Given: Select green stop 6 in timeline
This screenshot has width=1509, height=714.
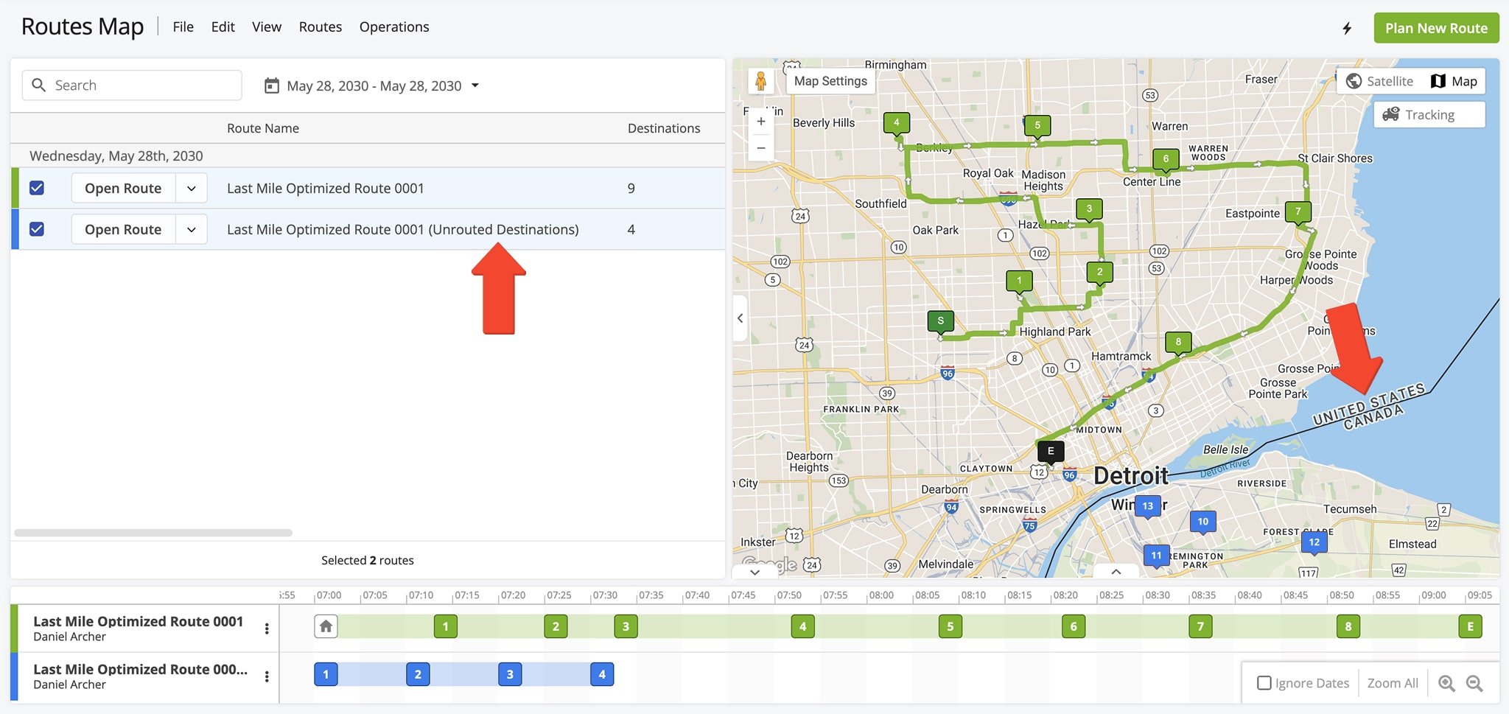Looking at the screenshot, I should tap(1074, 626).
